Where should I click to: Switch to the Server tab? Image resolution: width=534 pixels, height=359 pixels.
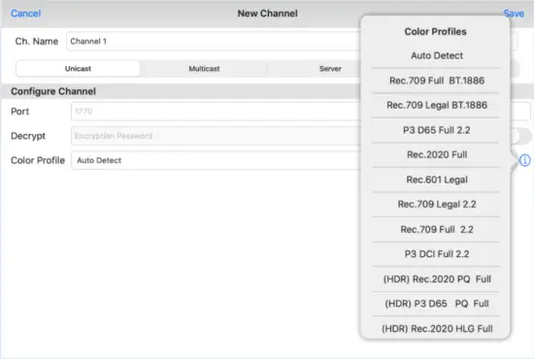click(330, 68)
